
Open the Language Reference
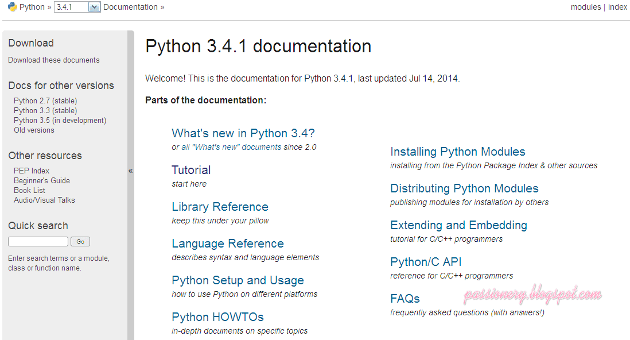(227, 244)
